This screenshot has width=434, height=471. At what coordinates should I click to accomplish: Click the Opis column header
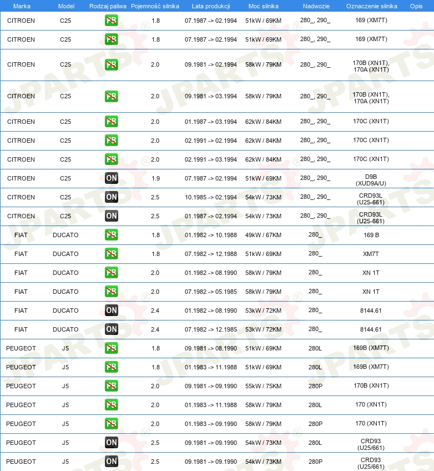click(416, 6)
